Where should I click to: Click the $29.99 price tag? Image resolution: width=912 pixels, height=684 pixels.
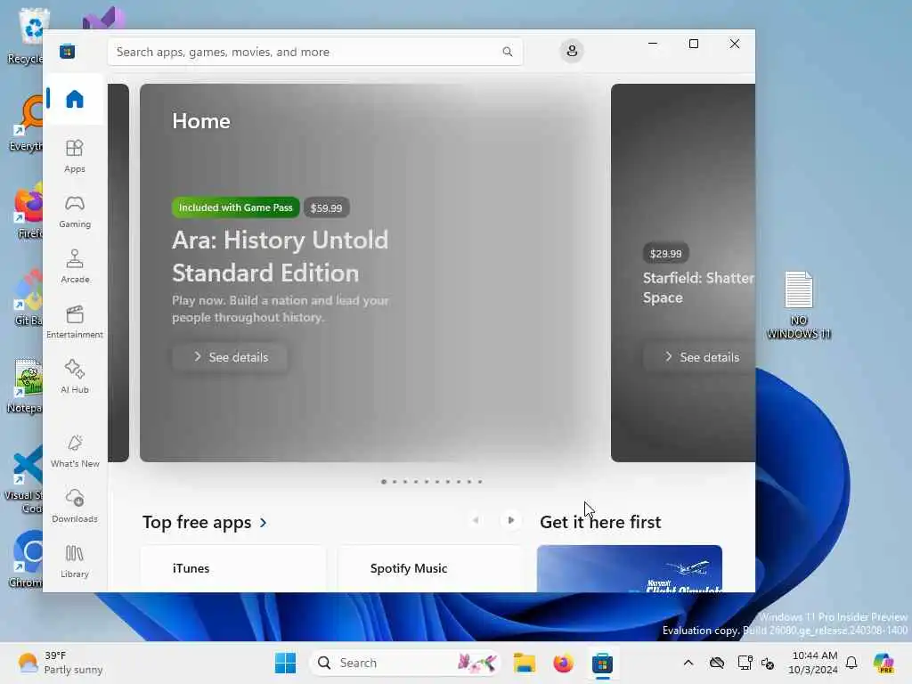666,254
